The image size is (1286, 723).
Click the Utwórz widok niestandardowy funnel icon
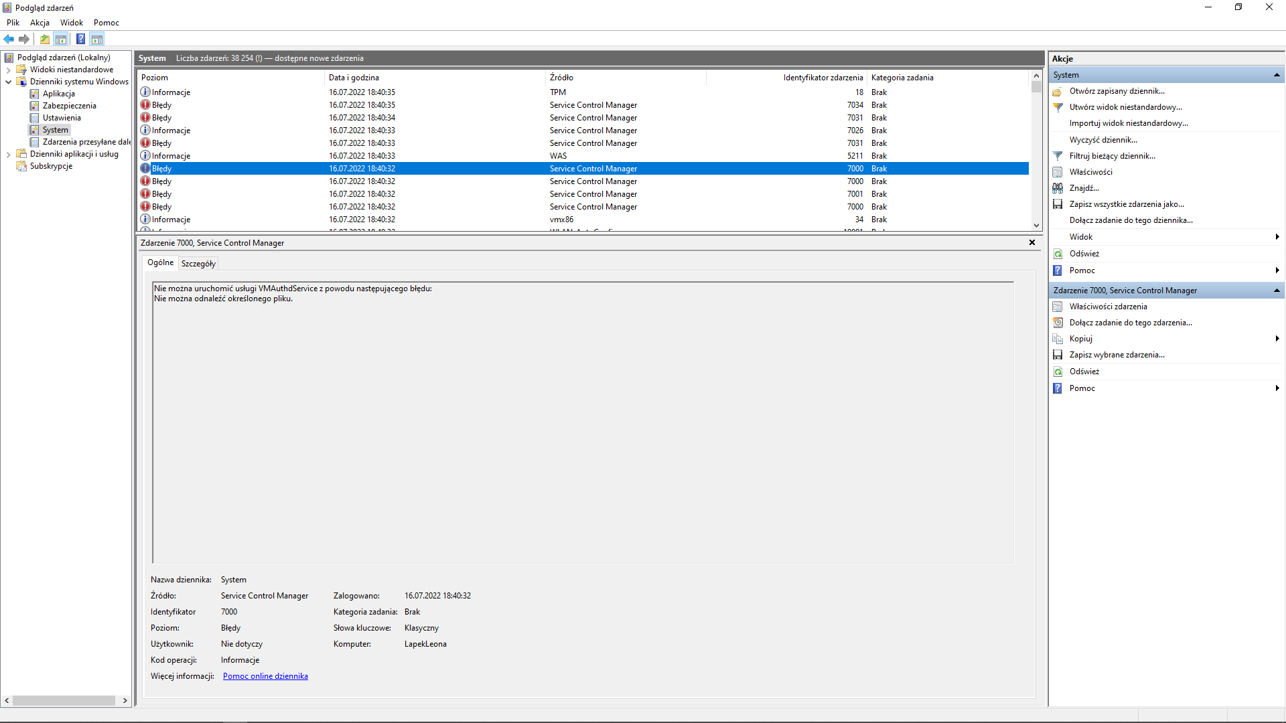pyautogui.click(x=1058, y=107)
